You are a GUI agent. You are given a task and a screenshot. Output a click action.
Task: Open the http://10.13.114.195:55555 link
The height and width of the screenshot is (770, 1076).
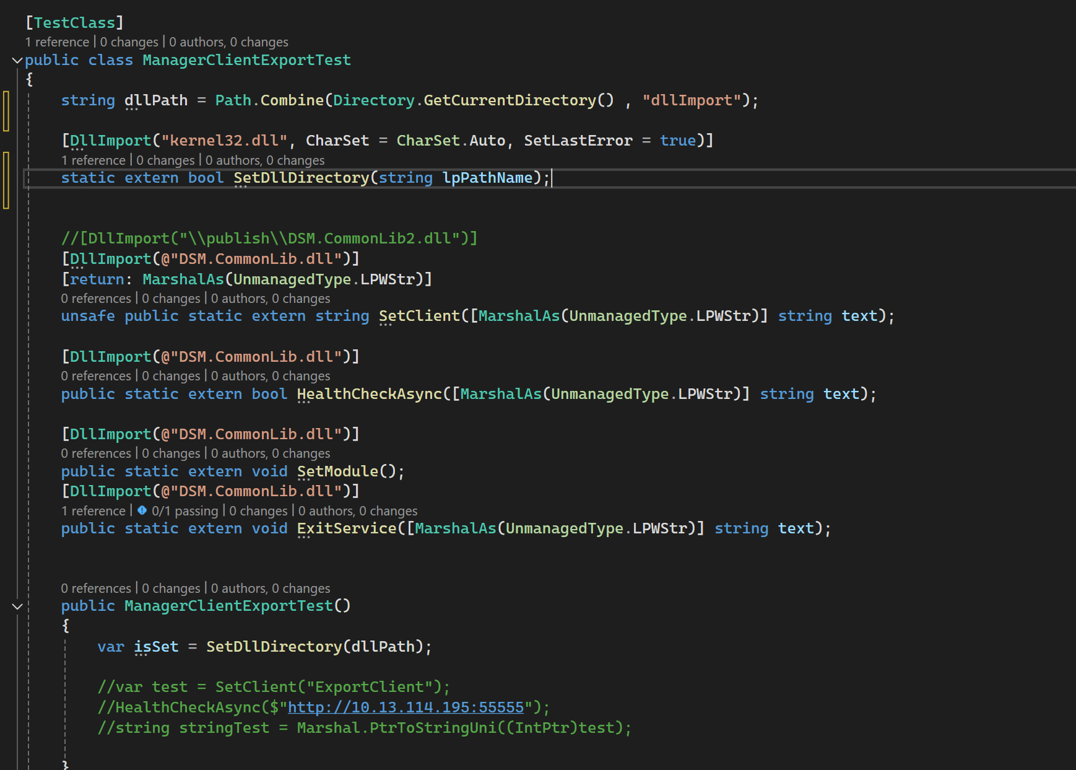tap(406, 707)
